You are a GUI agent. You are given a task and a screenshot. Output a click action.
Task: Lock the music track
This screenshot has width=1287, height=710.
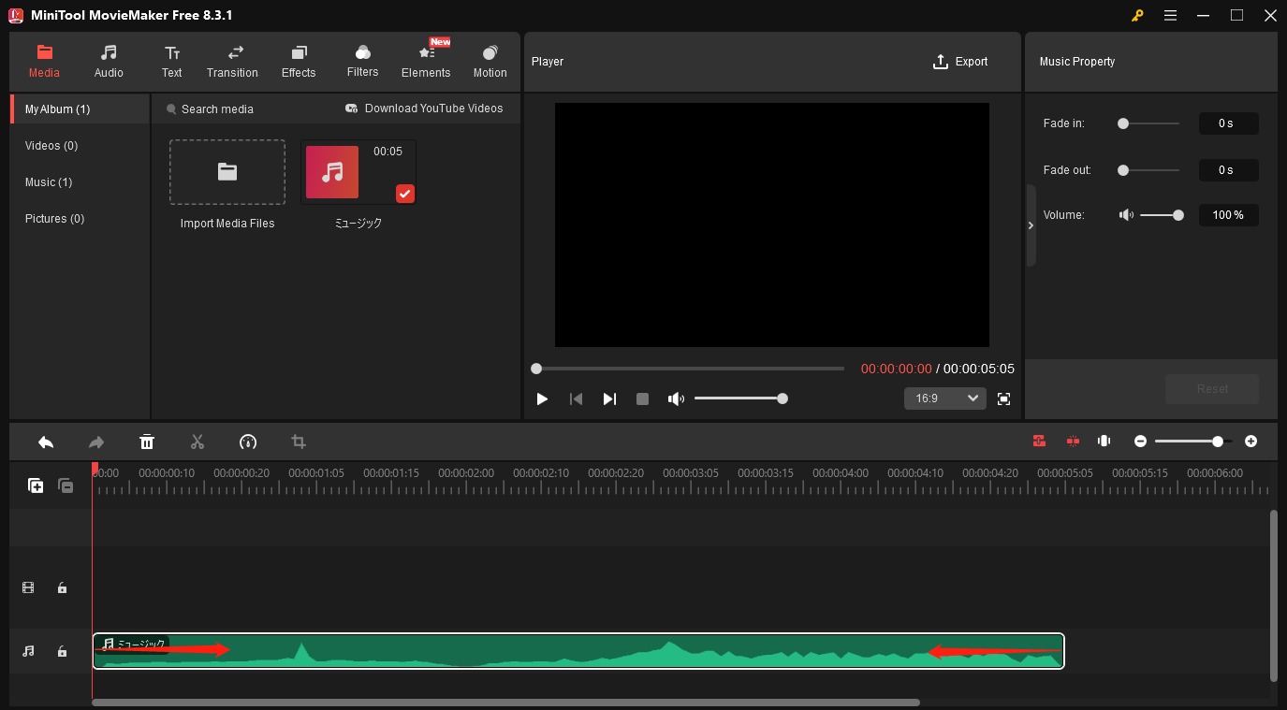tap(62, 651)
